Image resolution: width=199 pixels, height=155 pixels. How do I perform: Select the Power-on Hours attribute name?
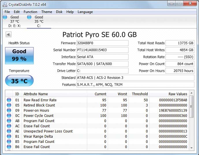[x=36, y=111]
